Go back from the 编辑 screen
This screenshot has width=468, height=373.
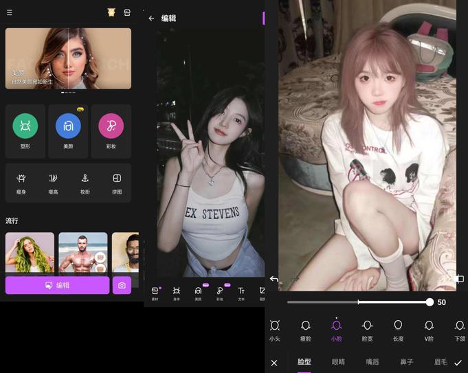point(151,19)
